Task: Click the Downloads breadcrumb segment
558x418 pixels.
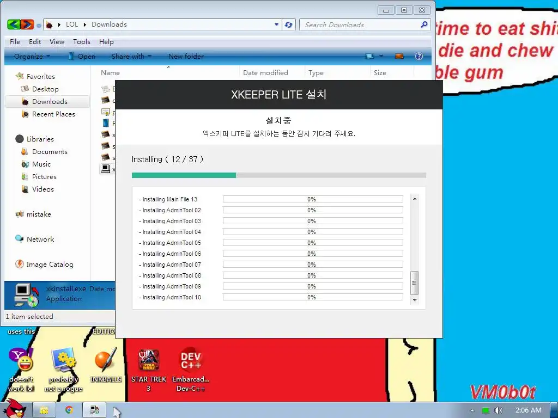Action: [109, 24]
